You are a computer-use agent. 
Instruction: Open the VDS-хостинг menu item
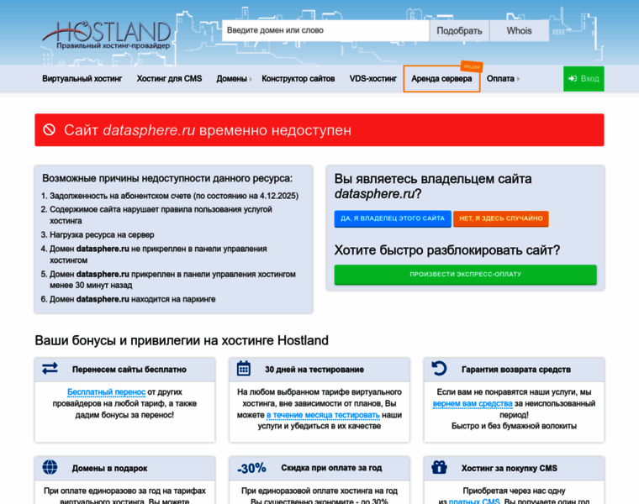[x=372, y=79]
